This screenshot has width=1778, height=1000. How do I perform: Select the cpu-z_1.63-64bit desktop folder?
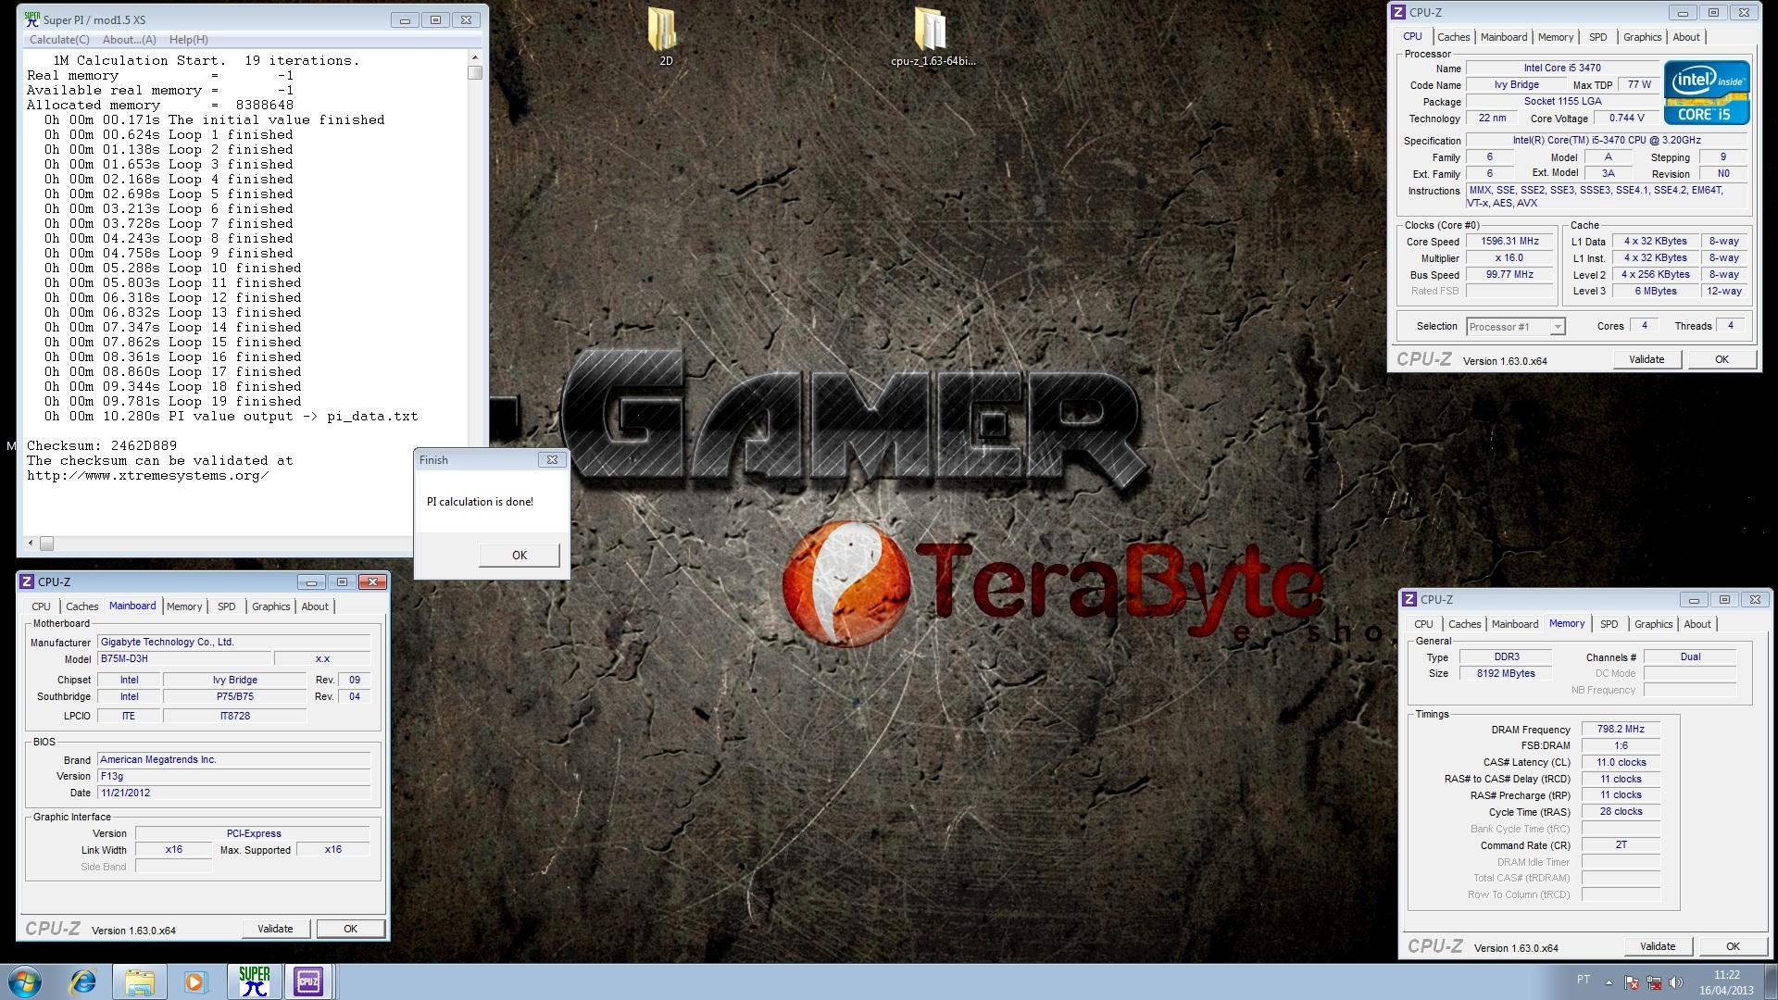click(x=933, y=37)
